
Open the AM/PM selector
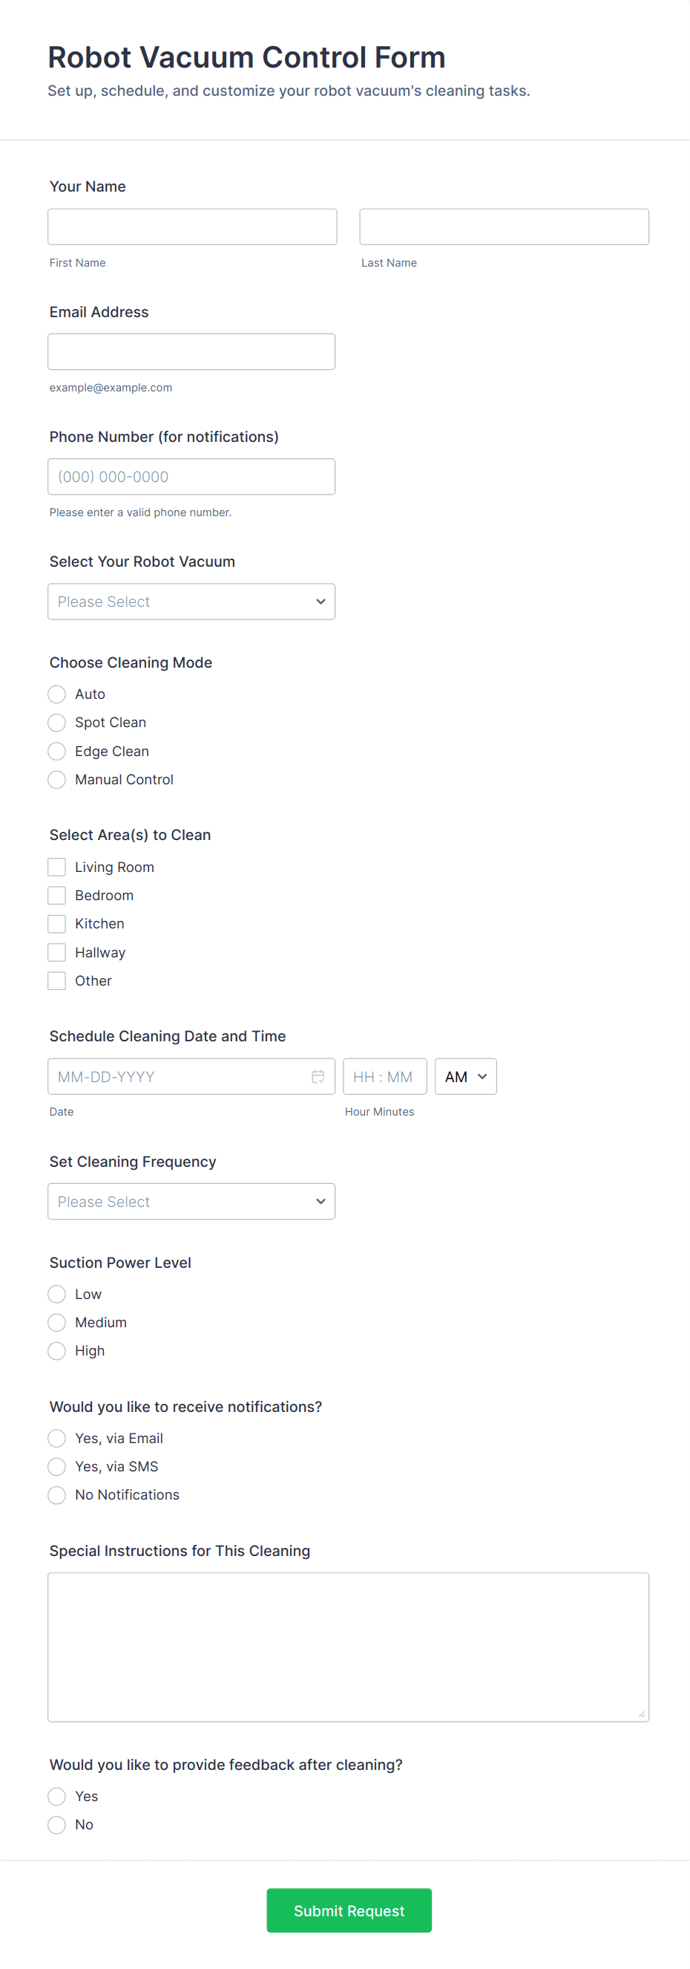[x=465, y=1076]
